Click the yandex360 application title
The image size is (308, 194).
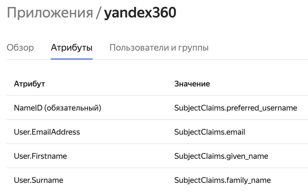click(x=140, y=14)
